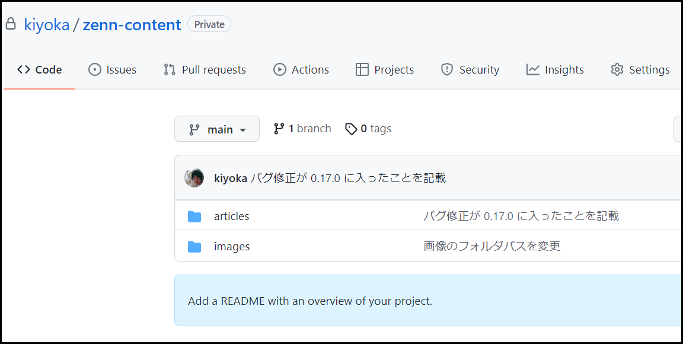683x344 pixels.
Task: Open the Code tab
Action: tap(40, 70)
